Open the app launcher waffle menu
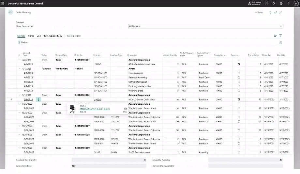This screenshot has height=174, width=300. pyautogui.click(x=3, y=4)
